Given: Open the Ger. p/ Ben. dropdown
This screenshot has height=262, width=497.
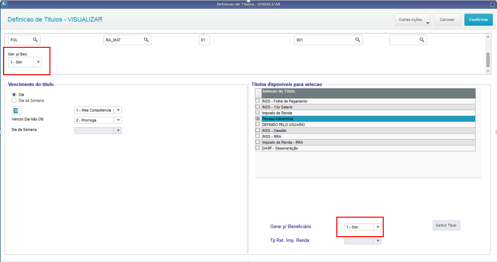Looking at the screenshot, I should tap(38, 62).
